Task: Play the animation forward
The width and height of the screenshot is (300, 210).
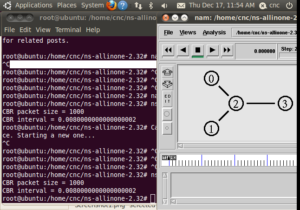Action: pyautogui.click(x=212, y=51)
